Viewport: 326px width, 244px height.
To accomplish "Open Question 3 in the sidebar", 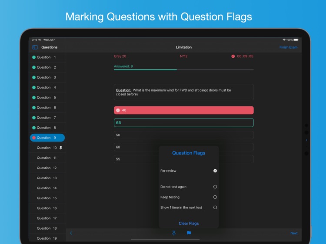I will (47, 77).
